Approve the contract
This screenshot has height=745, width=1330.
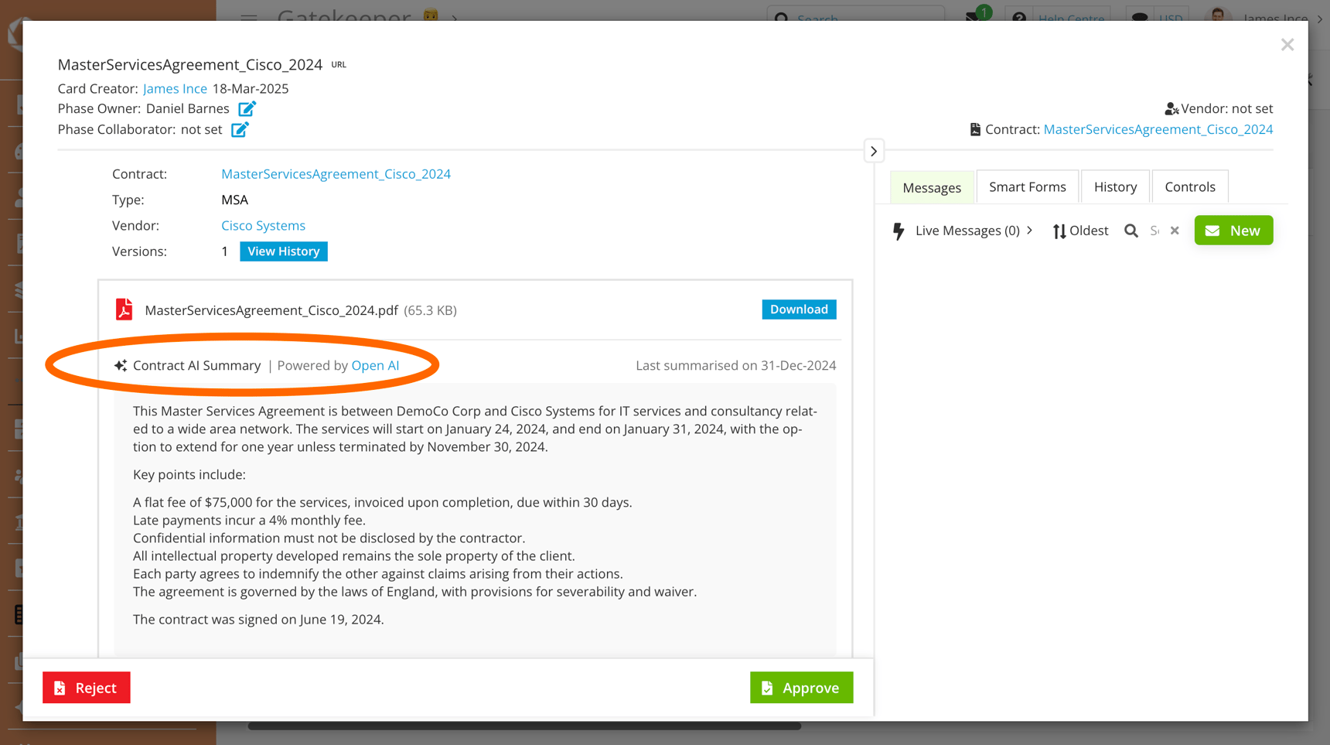[801, 687]
